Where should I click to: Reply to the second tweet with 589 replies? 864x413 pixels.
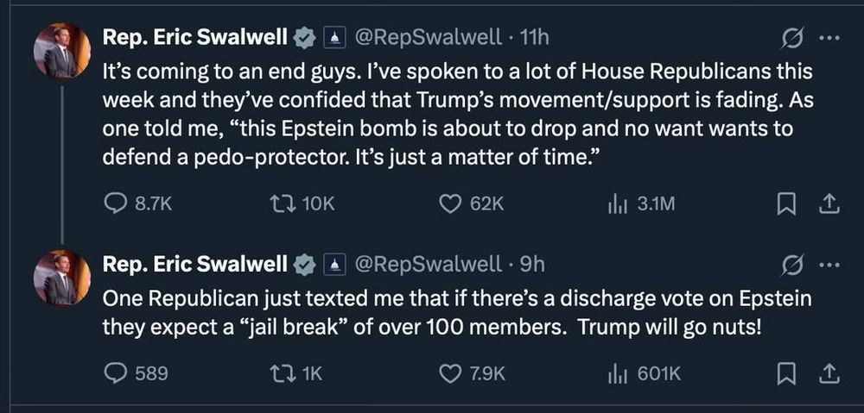coord(116,372)
